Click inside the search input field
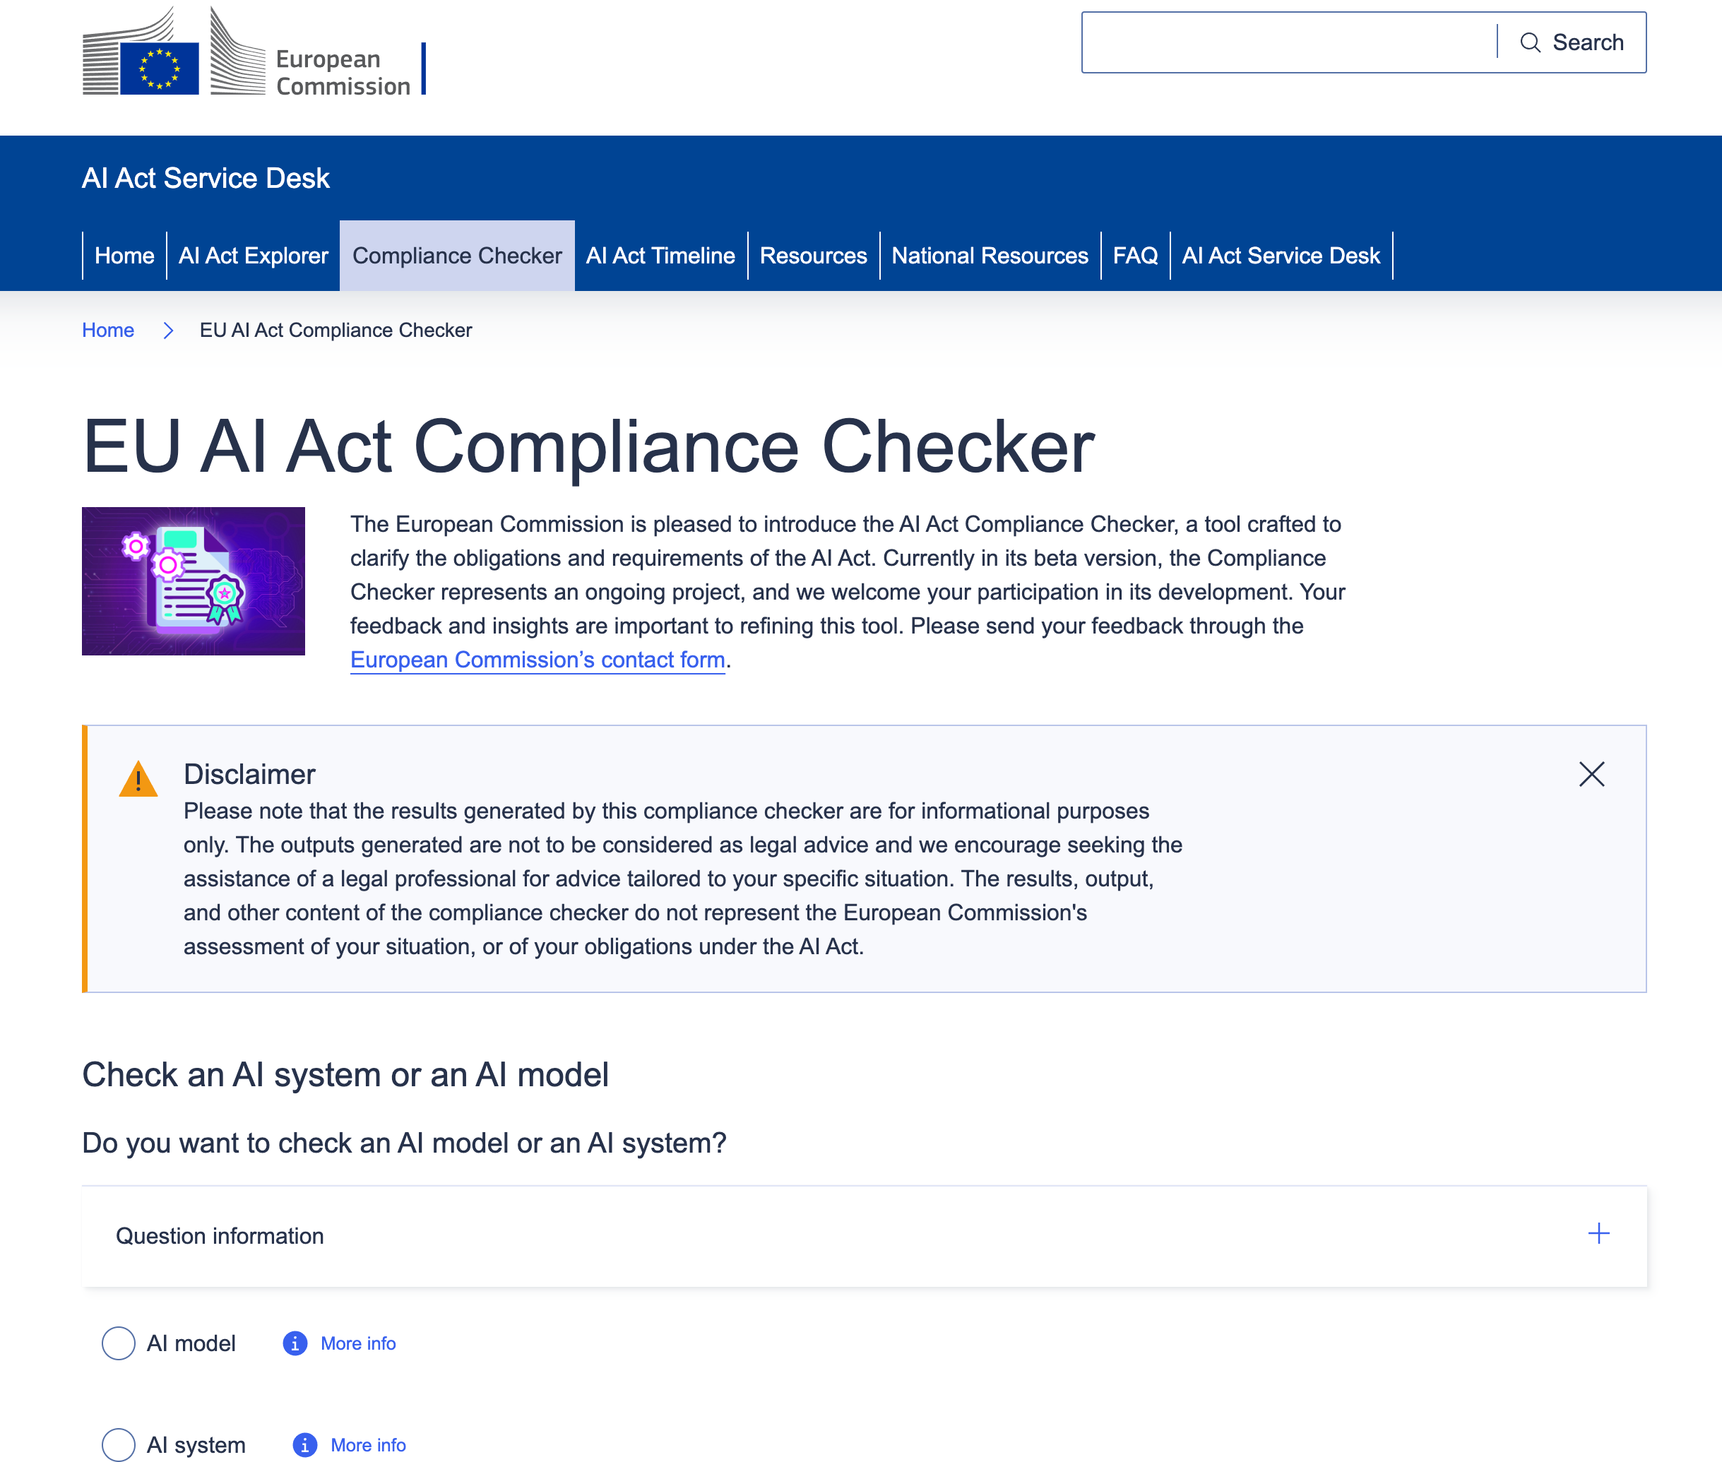The width and height of the screenshot is (1722, 1462). pyautogui.click(x=1288, y=42)
